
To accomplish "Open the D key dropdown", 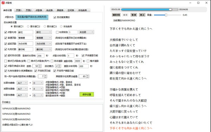I will [38, 83].
